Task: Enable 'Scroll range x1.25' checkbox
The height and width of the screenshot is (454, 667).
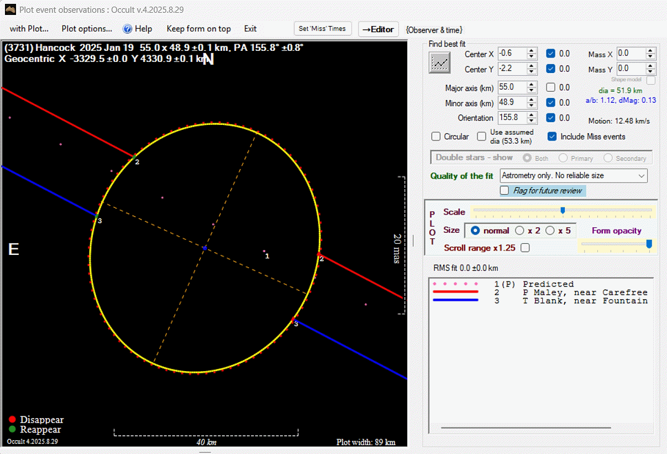Action: [x=526, y=248]
